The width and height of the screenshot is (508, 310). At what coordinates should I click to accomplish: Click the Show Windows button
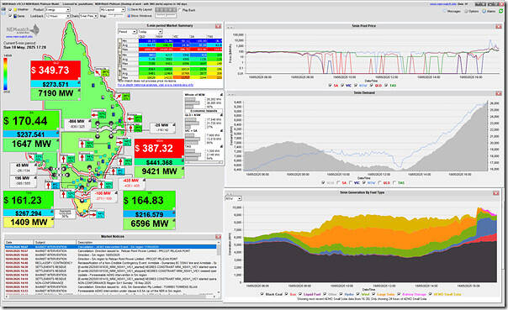[x=140, y=16]
